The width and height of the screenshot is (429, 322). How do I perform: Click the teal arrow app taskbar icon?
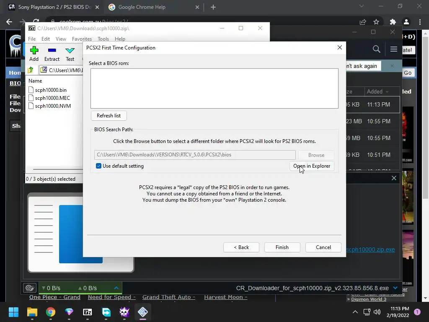pos(106,312)
